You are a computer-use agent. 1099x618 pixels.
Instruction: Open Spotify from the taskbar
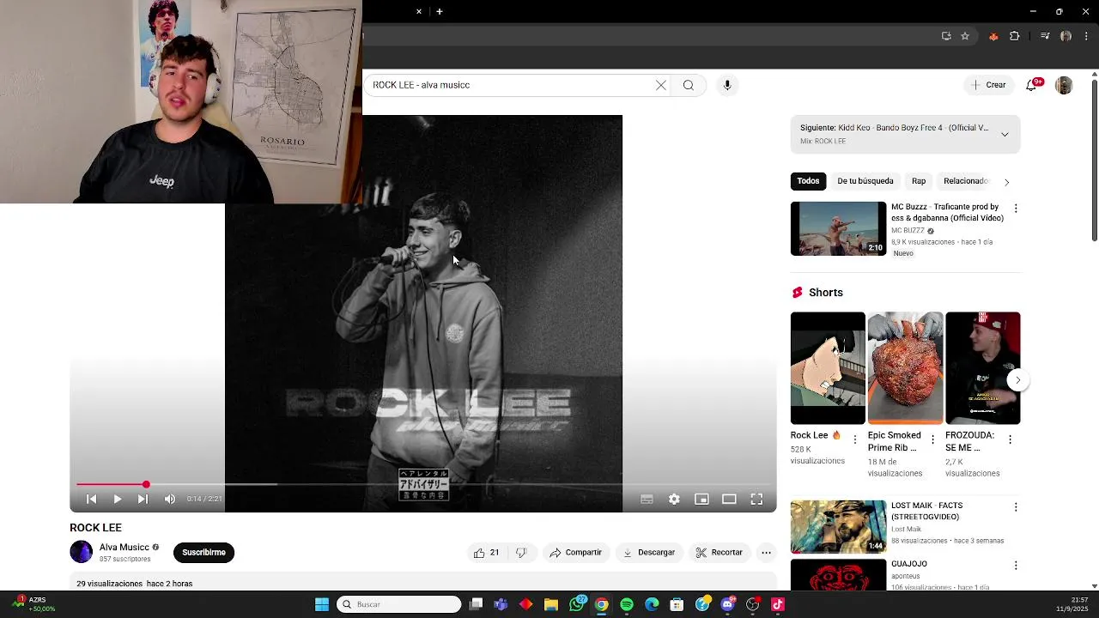click(627, 604)
